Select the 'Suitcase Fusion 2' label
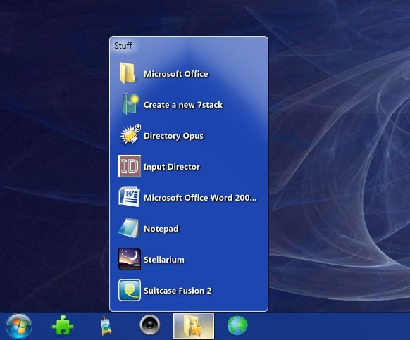The width and height of the screenshot is (410, 340). click(x=178, y=291)
